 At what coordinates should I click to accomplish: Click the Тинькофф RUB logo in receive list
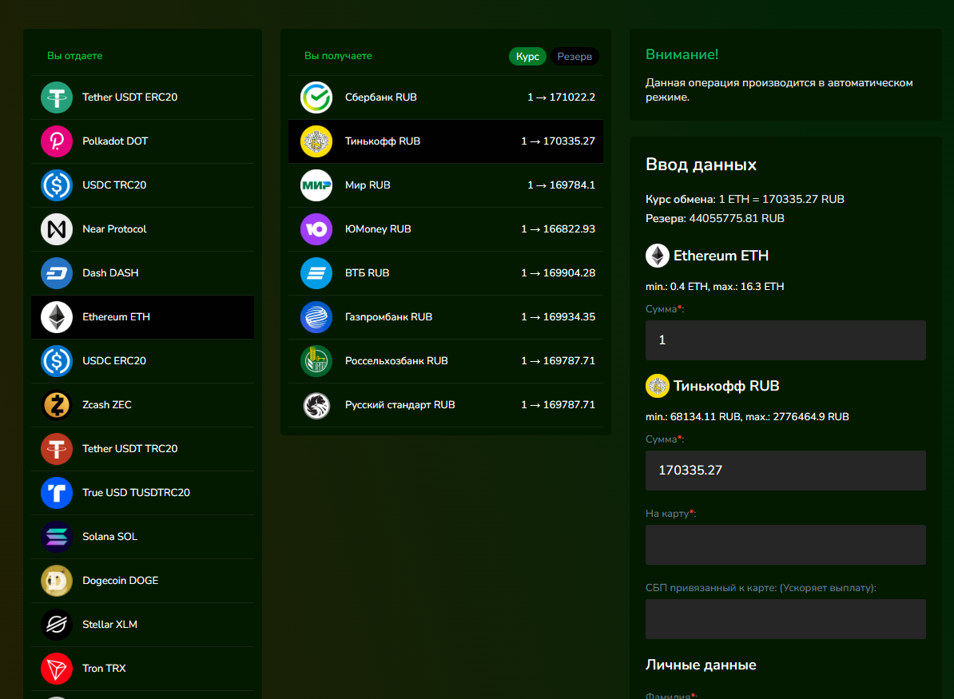(x=316, y=141)
